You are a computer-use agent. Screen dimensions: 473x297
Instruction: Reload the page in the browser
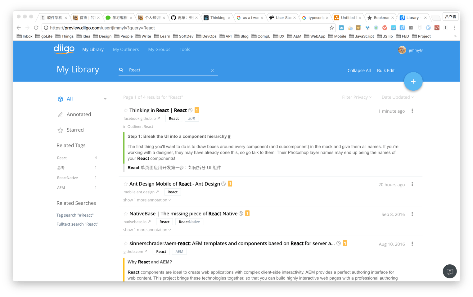click(x=36, y=28)
